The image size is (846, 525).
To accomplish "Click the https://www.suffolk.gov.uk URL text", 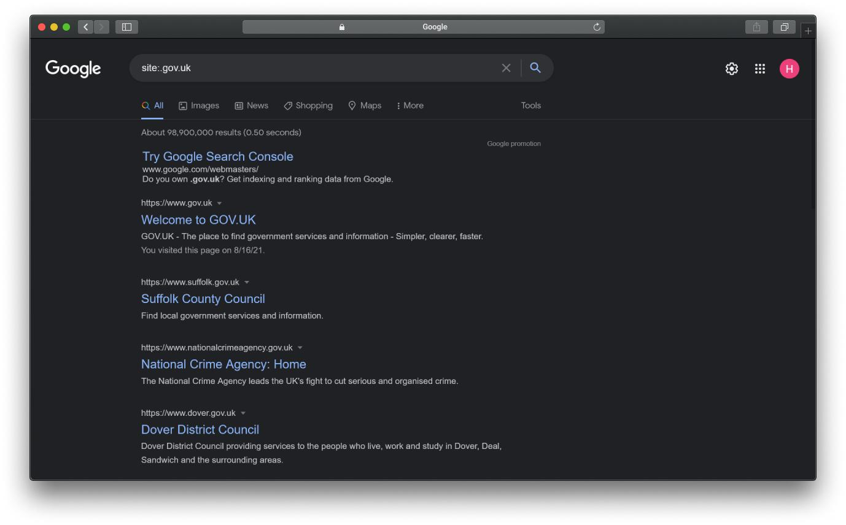I will click(x=190, y=282).
